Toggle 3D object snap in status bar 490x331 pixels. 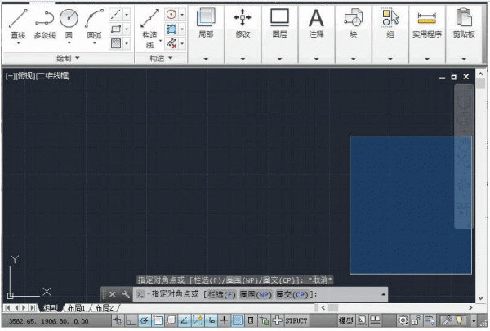pos(171,320)
